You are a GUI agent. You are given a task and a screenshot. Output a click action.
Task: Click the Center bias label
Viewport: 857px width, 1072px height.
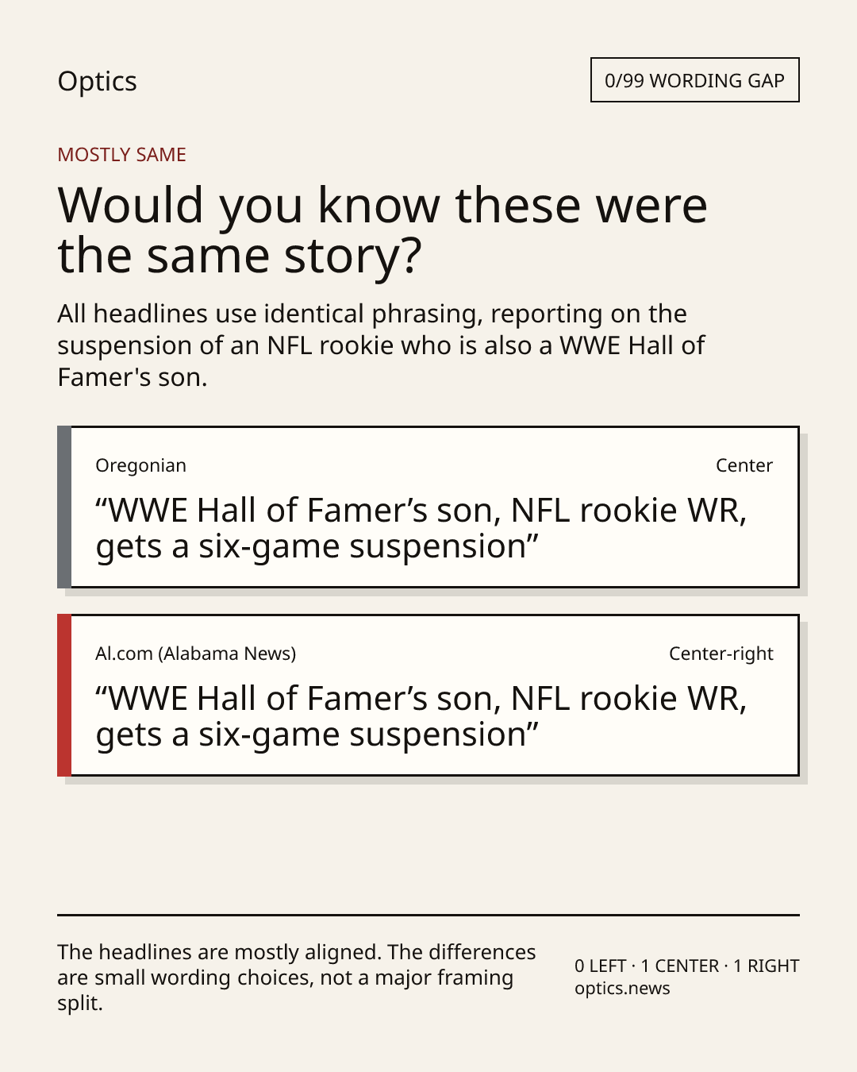click(744, 465)
